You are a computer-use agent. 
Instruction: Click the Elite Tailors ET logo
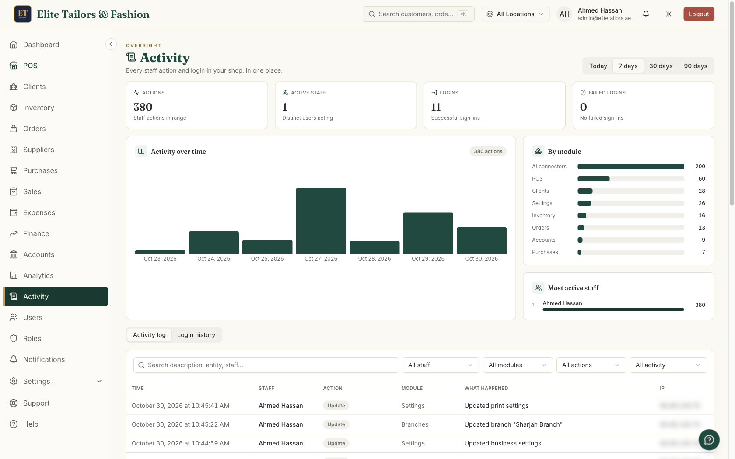tap(23, 14)
